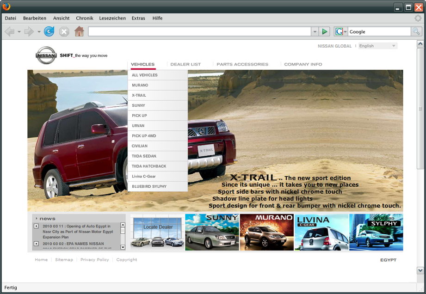Choose SUNNY from the vehicles menu
The height and width of the screenshot is (294, 426).
point(158,105)
